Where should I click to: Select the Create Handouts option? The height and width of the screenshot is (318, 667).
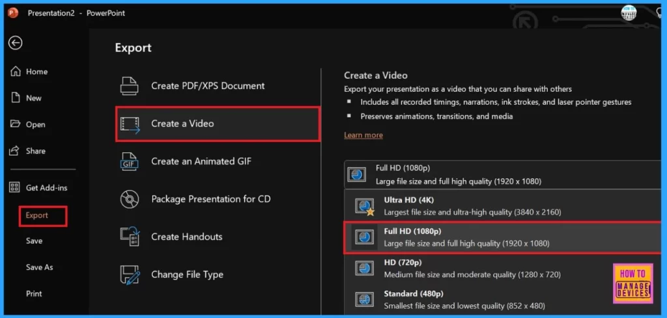coord(218,237)
